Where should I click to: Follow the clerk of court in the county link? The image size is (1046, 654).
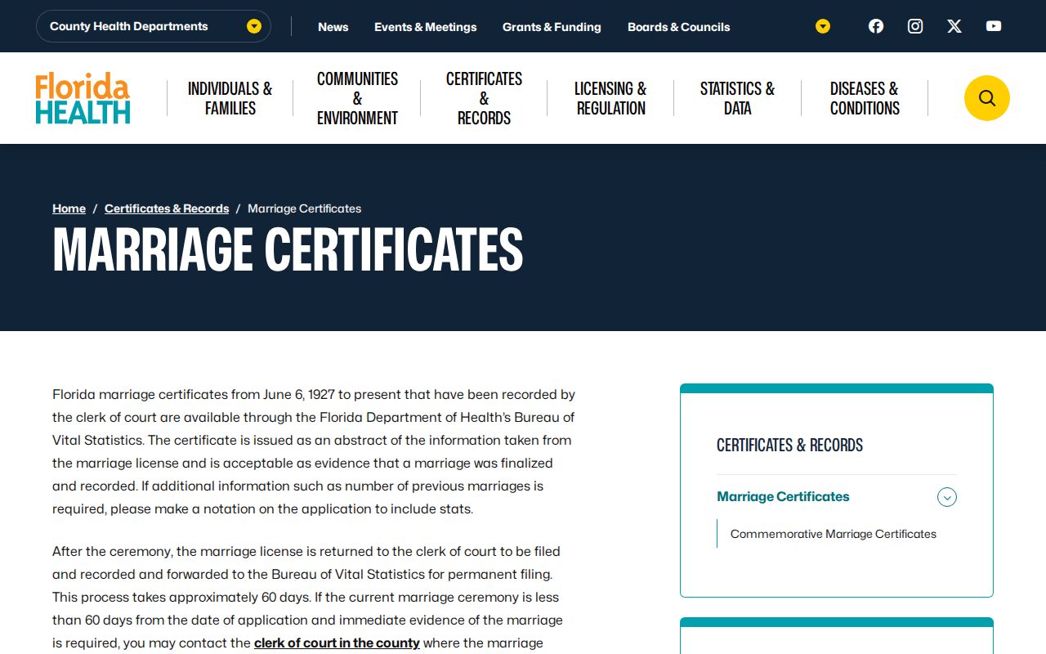pyautogui.click(x=337, y=643)
